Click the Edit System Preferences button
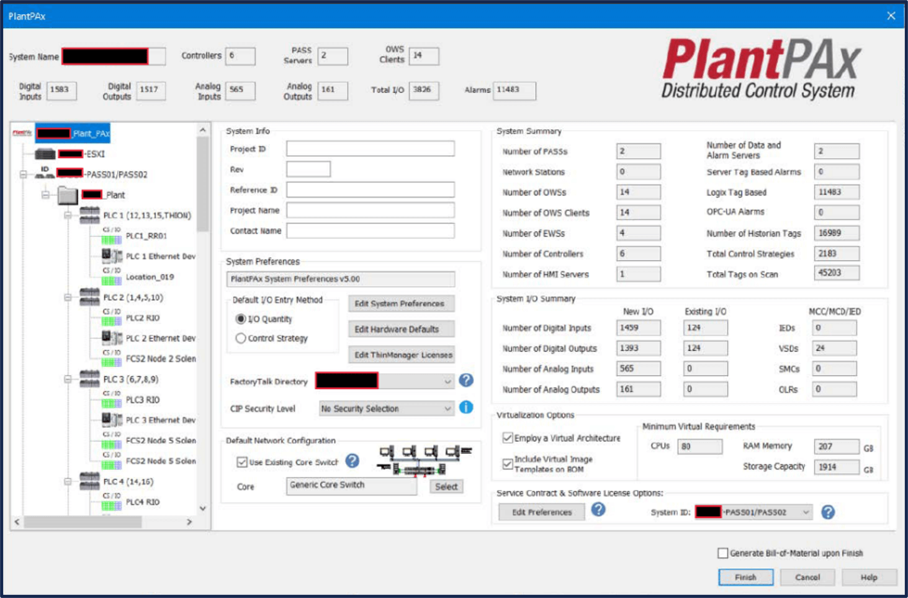 (401, 304)
